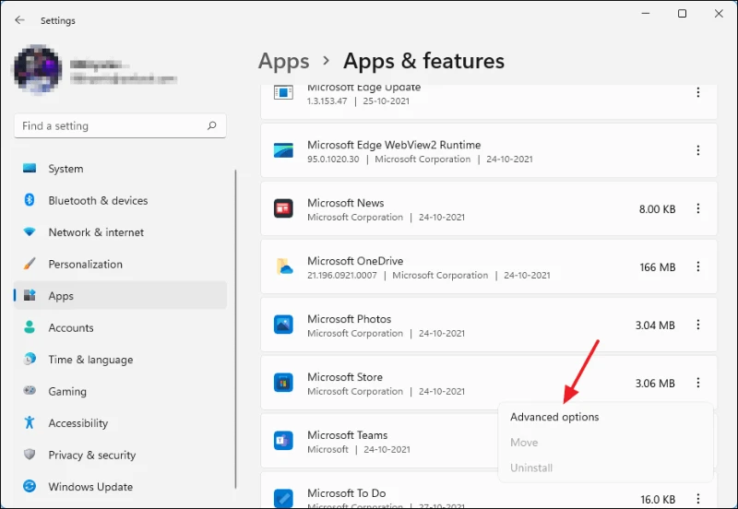Screen dimensions: 738x509
Task: Click the Microsoft To Do 16.0 KB size
Action: 658,499
